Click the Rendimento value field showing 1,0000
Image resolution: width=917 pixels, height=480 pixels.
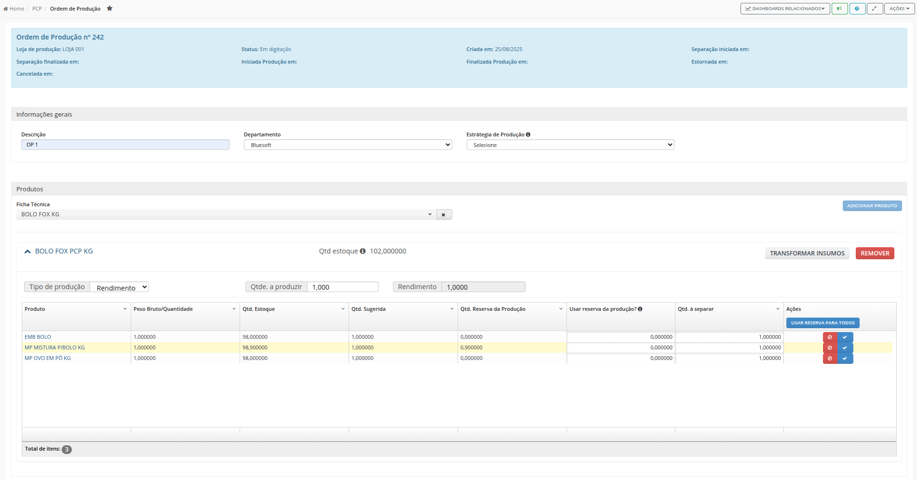(484, 287)
